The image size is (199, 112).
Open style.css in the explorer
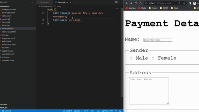(x=6, y=57)
